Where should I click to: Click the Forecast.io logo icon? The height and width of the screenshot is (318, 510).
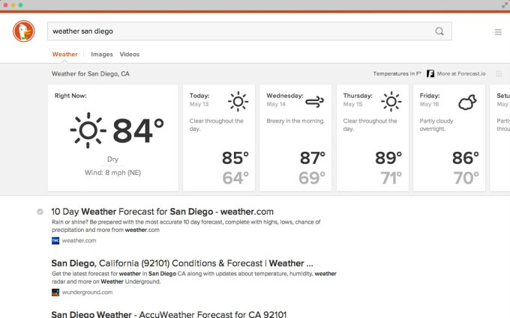click(x=430, y=74)
